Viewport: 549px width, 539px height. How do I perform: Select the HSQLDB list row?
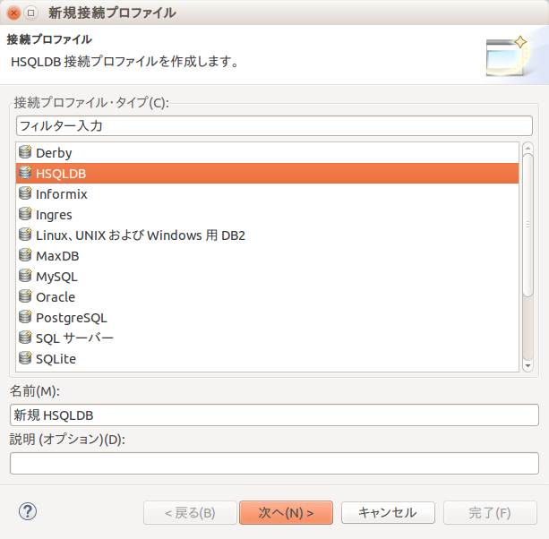point(267,174)
